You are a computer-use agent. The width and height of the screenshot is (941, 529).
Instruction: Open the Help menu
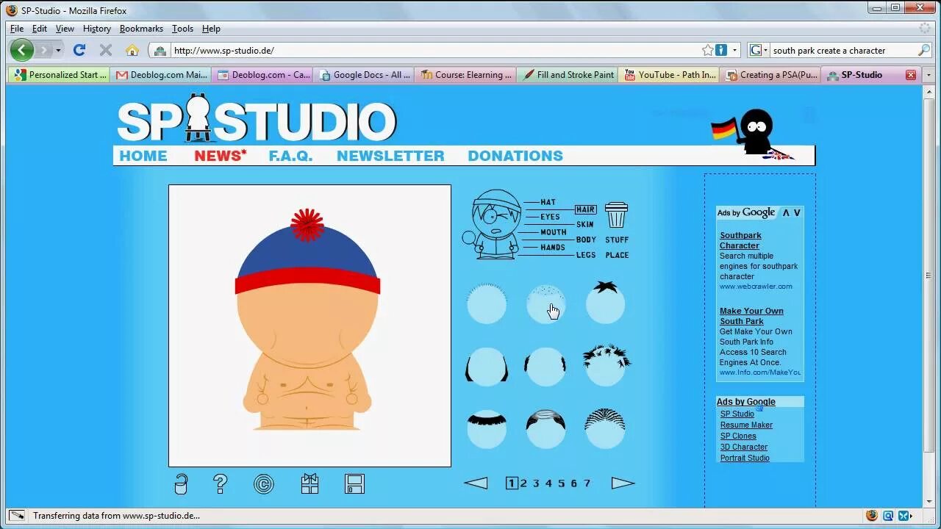[x=211, y=29]
